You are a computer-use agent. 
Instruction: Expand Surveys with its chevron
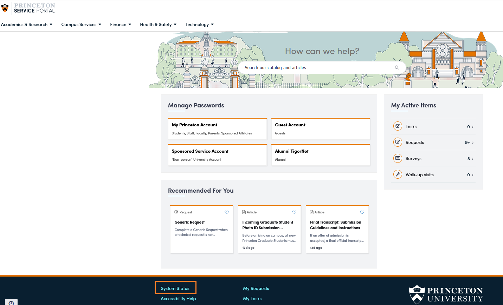473,159
